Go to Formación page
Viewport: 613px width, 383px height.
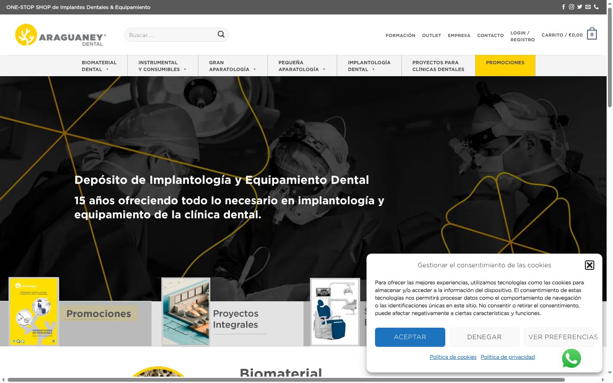tap(400, 35)
